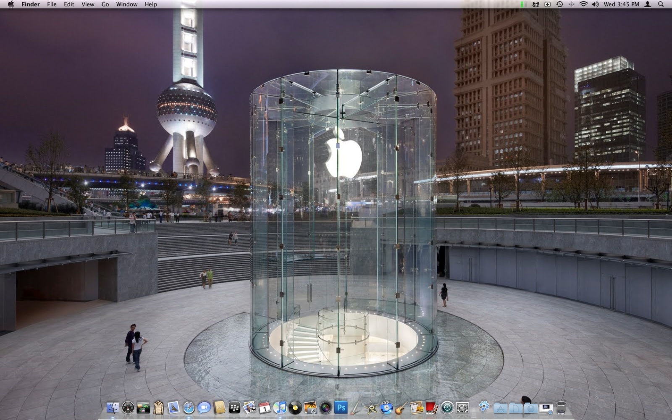Screen dimensions: 672x420
Task: Open Spotlight search
Action: (x=661, y=4)
